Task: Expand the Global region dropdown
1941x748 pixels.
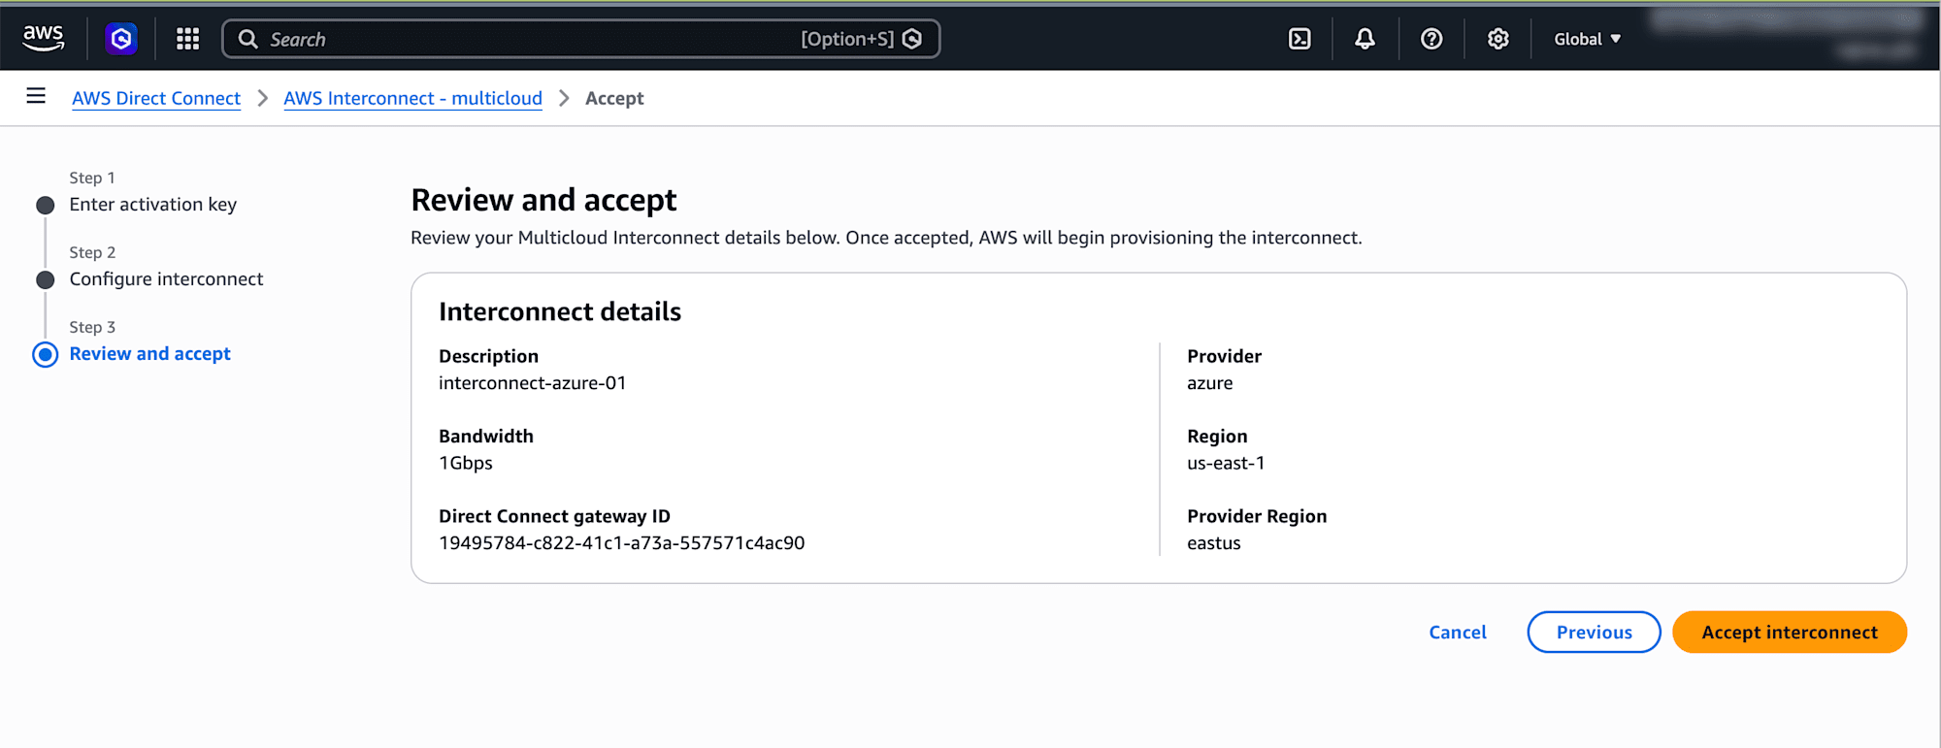Action: point(1588,39)
